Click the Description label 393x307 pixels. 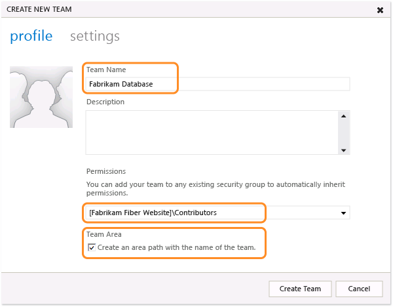point(105,102)
